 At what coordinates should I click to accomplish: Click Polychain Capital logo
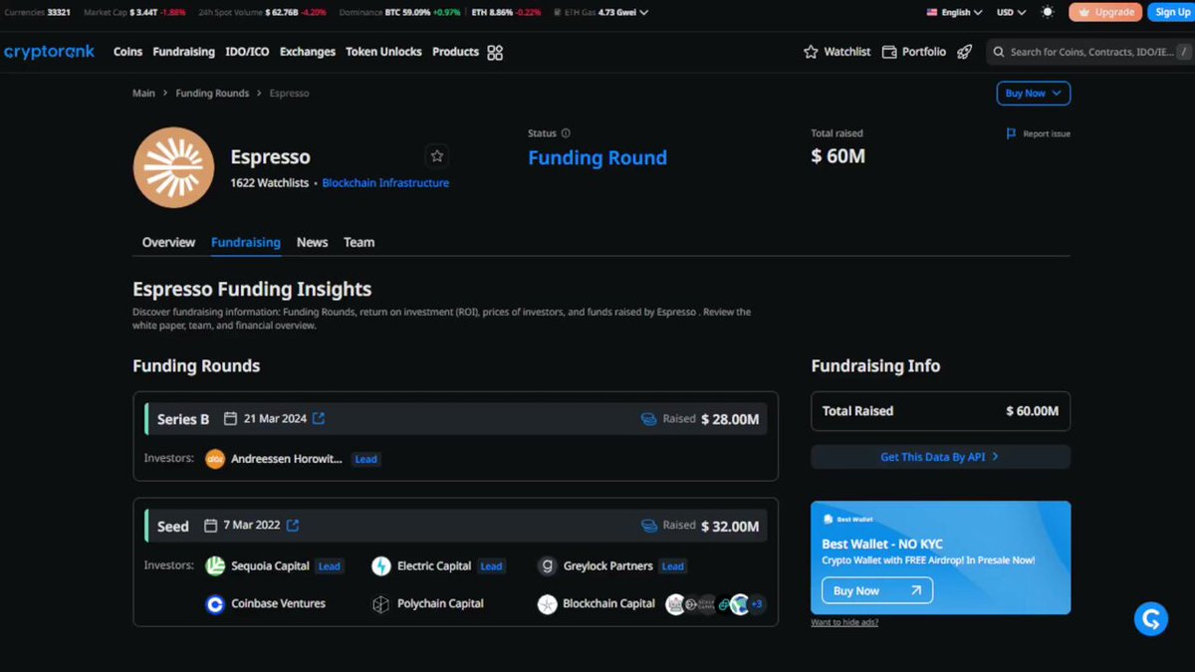[x=381, y=604]
